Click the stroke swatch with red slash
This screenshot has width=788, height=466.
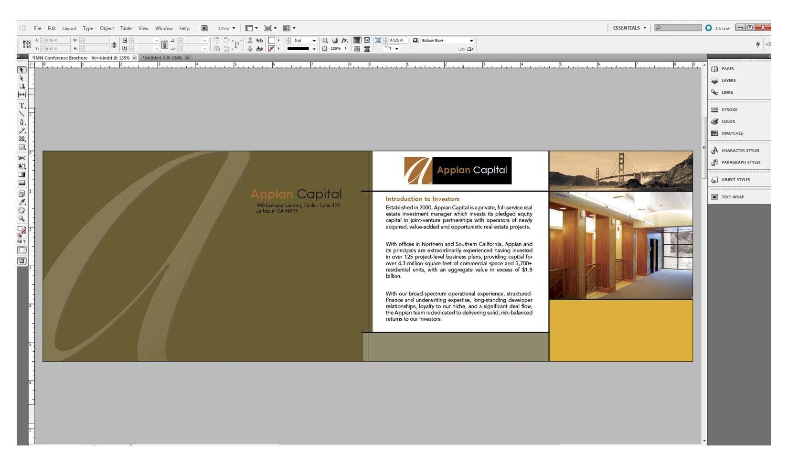click(272, 49)
